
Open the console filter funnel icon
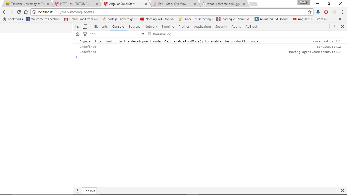pyautogui.click(x=85, y=34)
